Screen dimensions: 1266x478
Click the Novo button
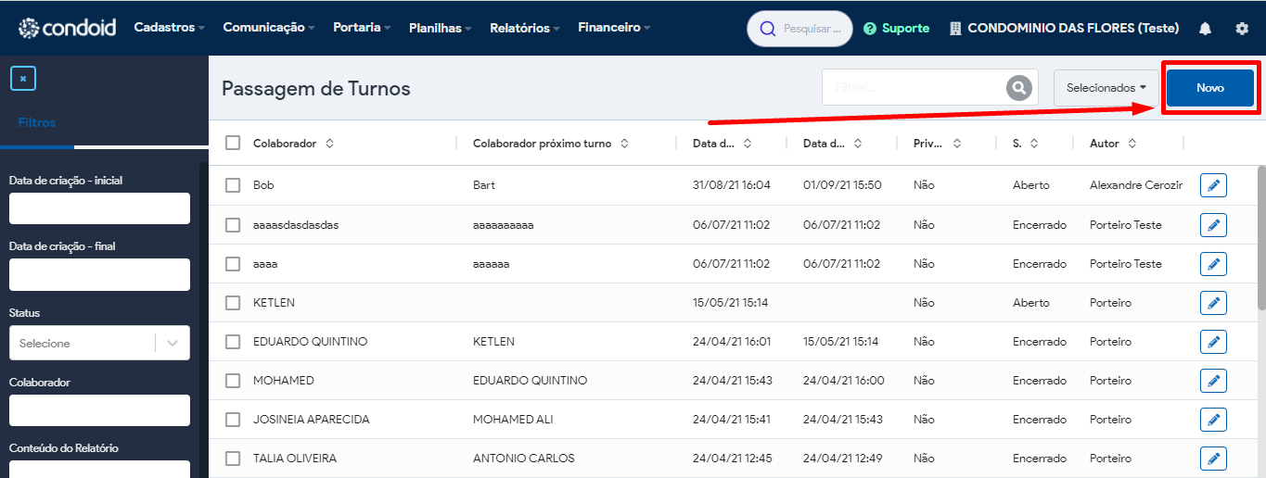tap(1210, 88)
